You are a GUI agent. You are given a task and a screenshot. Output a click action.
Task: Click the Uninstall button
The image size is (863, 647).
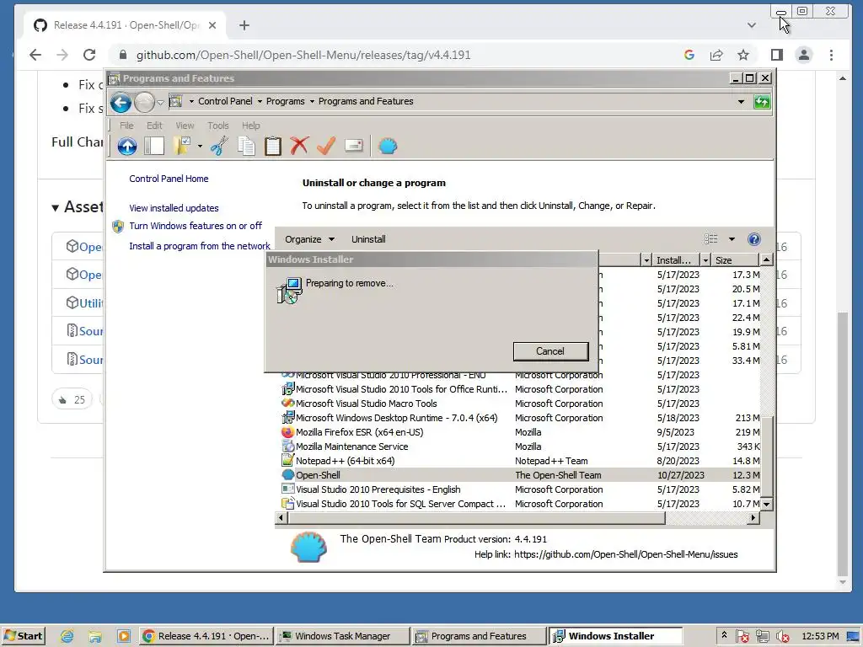coord(368,239)
